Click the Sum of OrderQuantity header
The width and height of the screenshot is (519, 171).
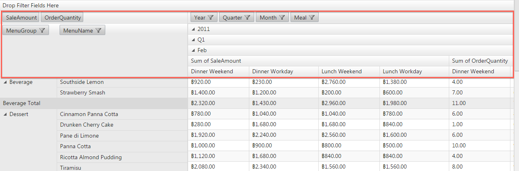coord(480,61)
